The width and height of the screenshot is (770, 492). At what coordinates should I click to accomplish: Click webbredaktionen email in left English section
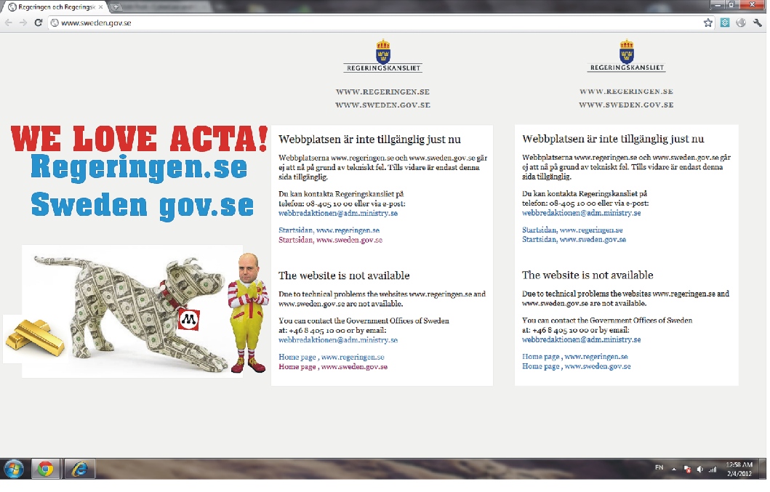(338, 340)
